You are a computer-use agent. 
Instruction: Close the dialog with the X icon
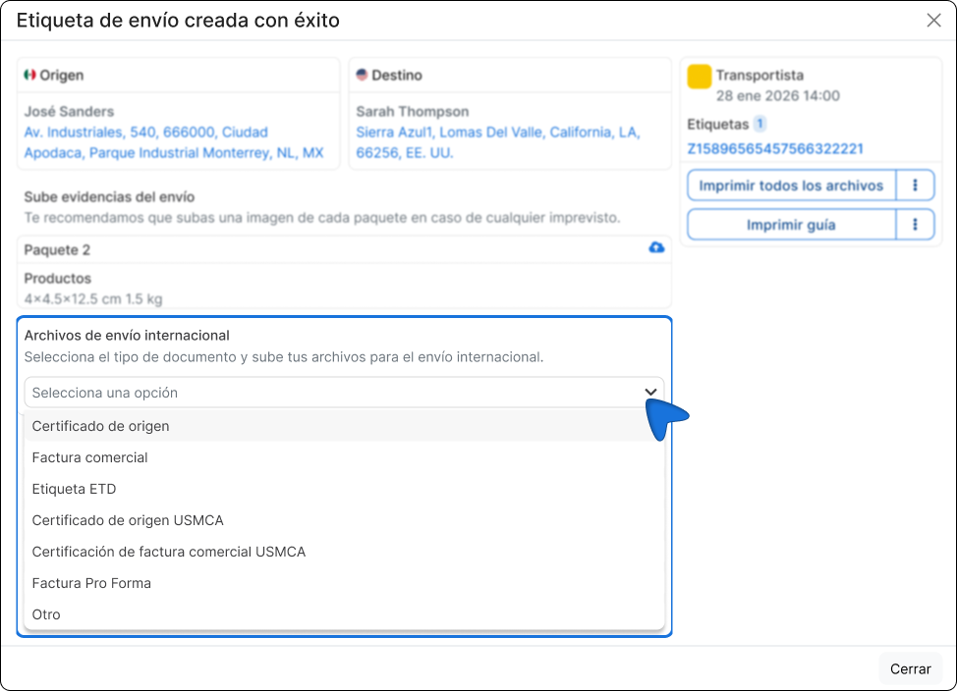point(933,21)
